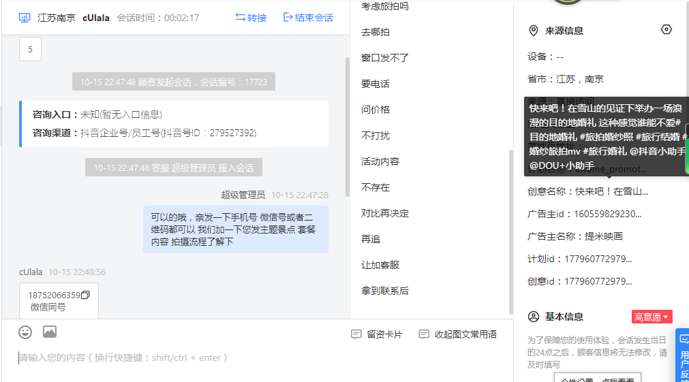The height and width of the screenshot is (382, 689).
Task: Open the emoji picker smiley icon
Action: click(x=25, y=332)
